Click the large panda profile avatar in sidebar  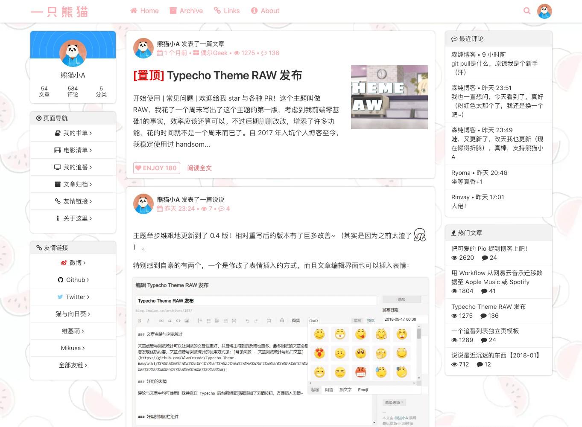(73, 53)
